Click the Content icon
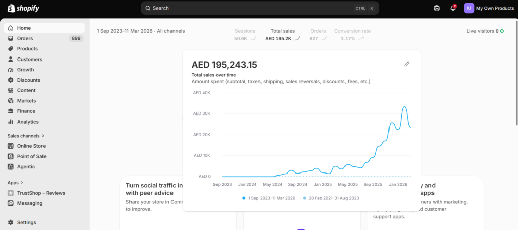 11,90
